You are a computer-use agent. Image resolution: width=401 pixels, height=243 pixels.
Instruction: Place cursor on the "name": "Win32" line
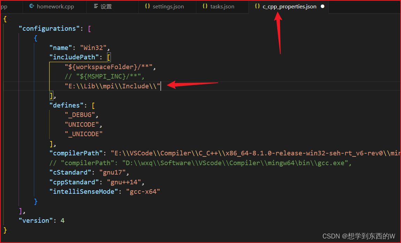click(x=78, y=47)
